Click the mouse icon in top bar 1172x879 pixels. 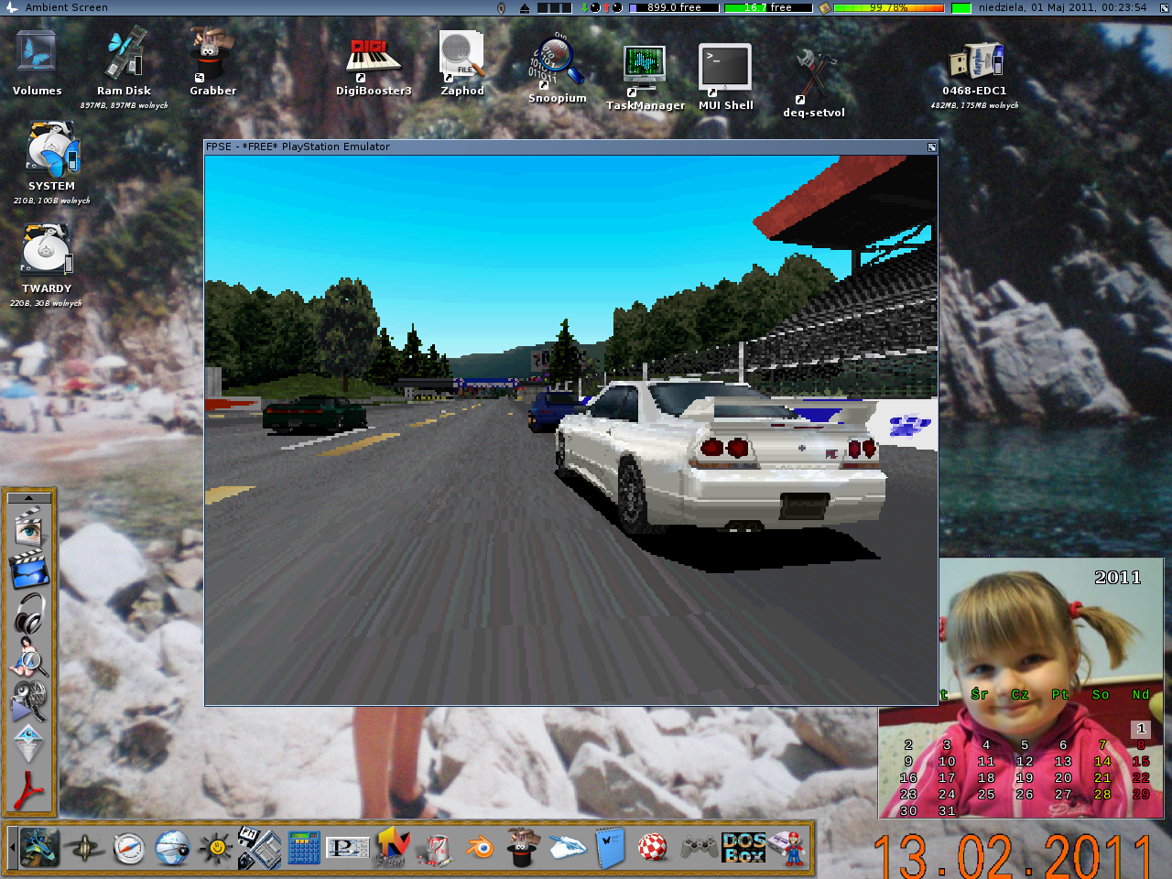tap(501, 7)
